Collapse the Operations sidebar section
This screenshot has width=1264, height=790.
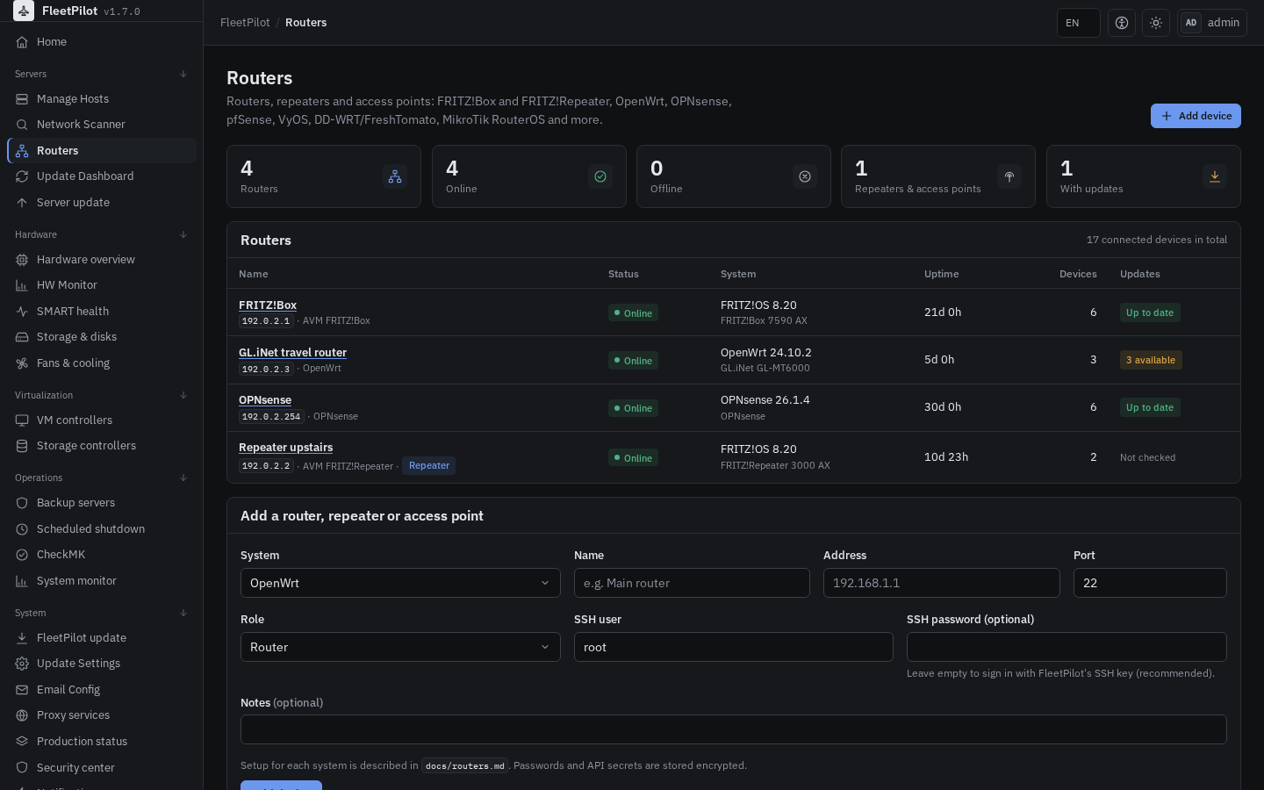click(x=183, y=478)
